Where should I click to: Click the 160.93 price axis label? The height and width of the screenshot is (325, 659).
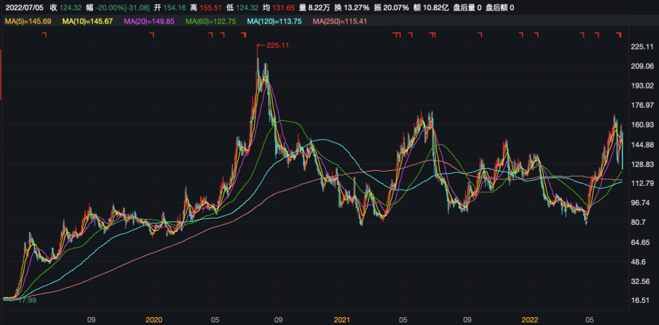(x=641, y=125)
